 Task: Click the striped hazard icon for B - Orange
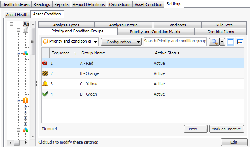(x=45, y=73)
